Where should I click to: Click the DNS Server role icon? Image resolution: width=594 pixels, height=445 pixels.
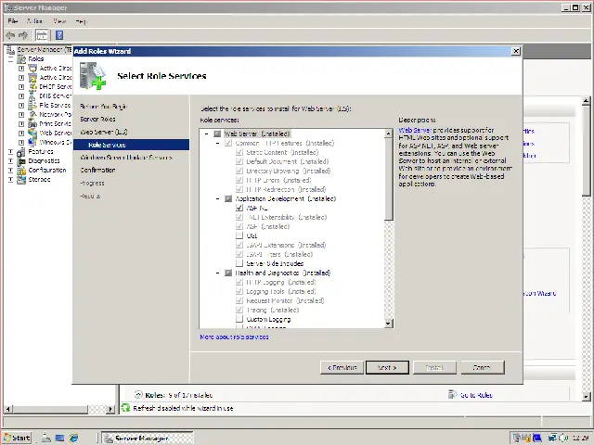[x=33, y=96]
